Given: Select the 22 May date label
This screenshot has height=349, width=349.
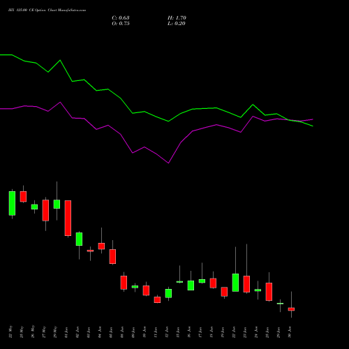Looking at the screenshot, I should click(x=10, y=332).
